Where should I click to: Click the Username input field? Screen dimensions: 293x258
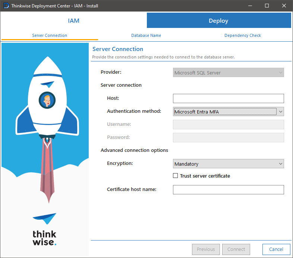click(229, 124)
